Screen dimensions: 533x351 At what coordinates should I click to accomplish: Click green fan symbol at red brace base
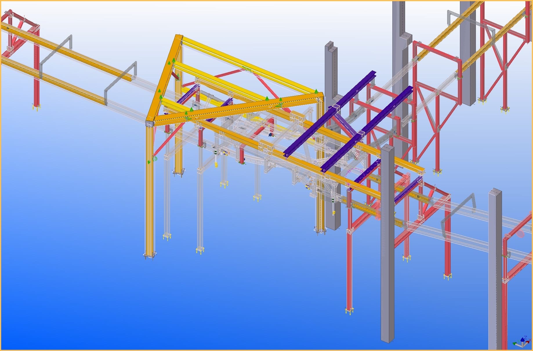pyautogui.click(x=155, y=158)
